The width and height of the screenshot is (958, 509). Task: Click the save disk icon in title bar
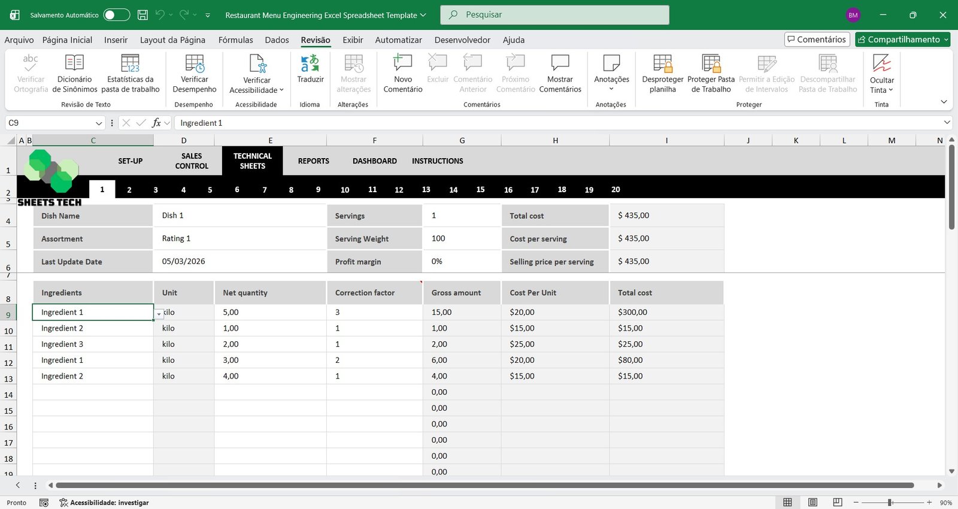tap(143, 15)
